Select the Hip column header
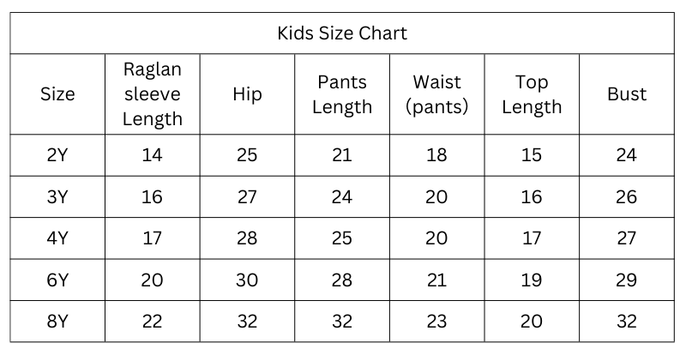Screen dimensions: 686x343 (247, 94)
